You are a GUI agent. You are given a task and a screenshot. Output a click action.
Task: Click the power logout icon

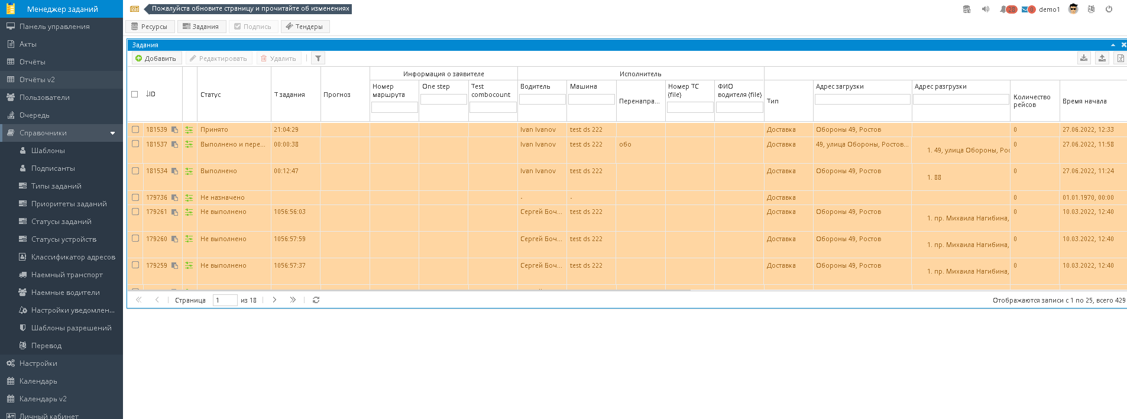(x=1109, y=9)
